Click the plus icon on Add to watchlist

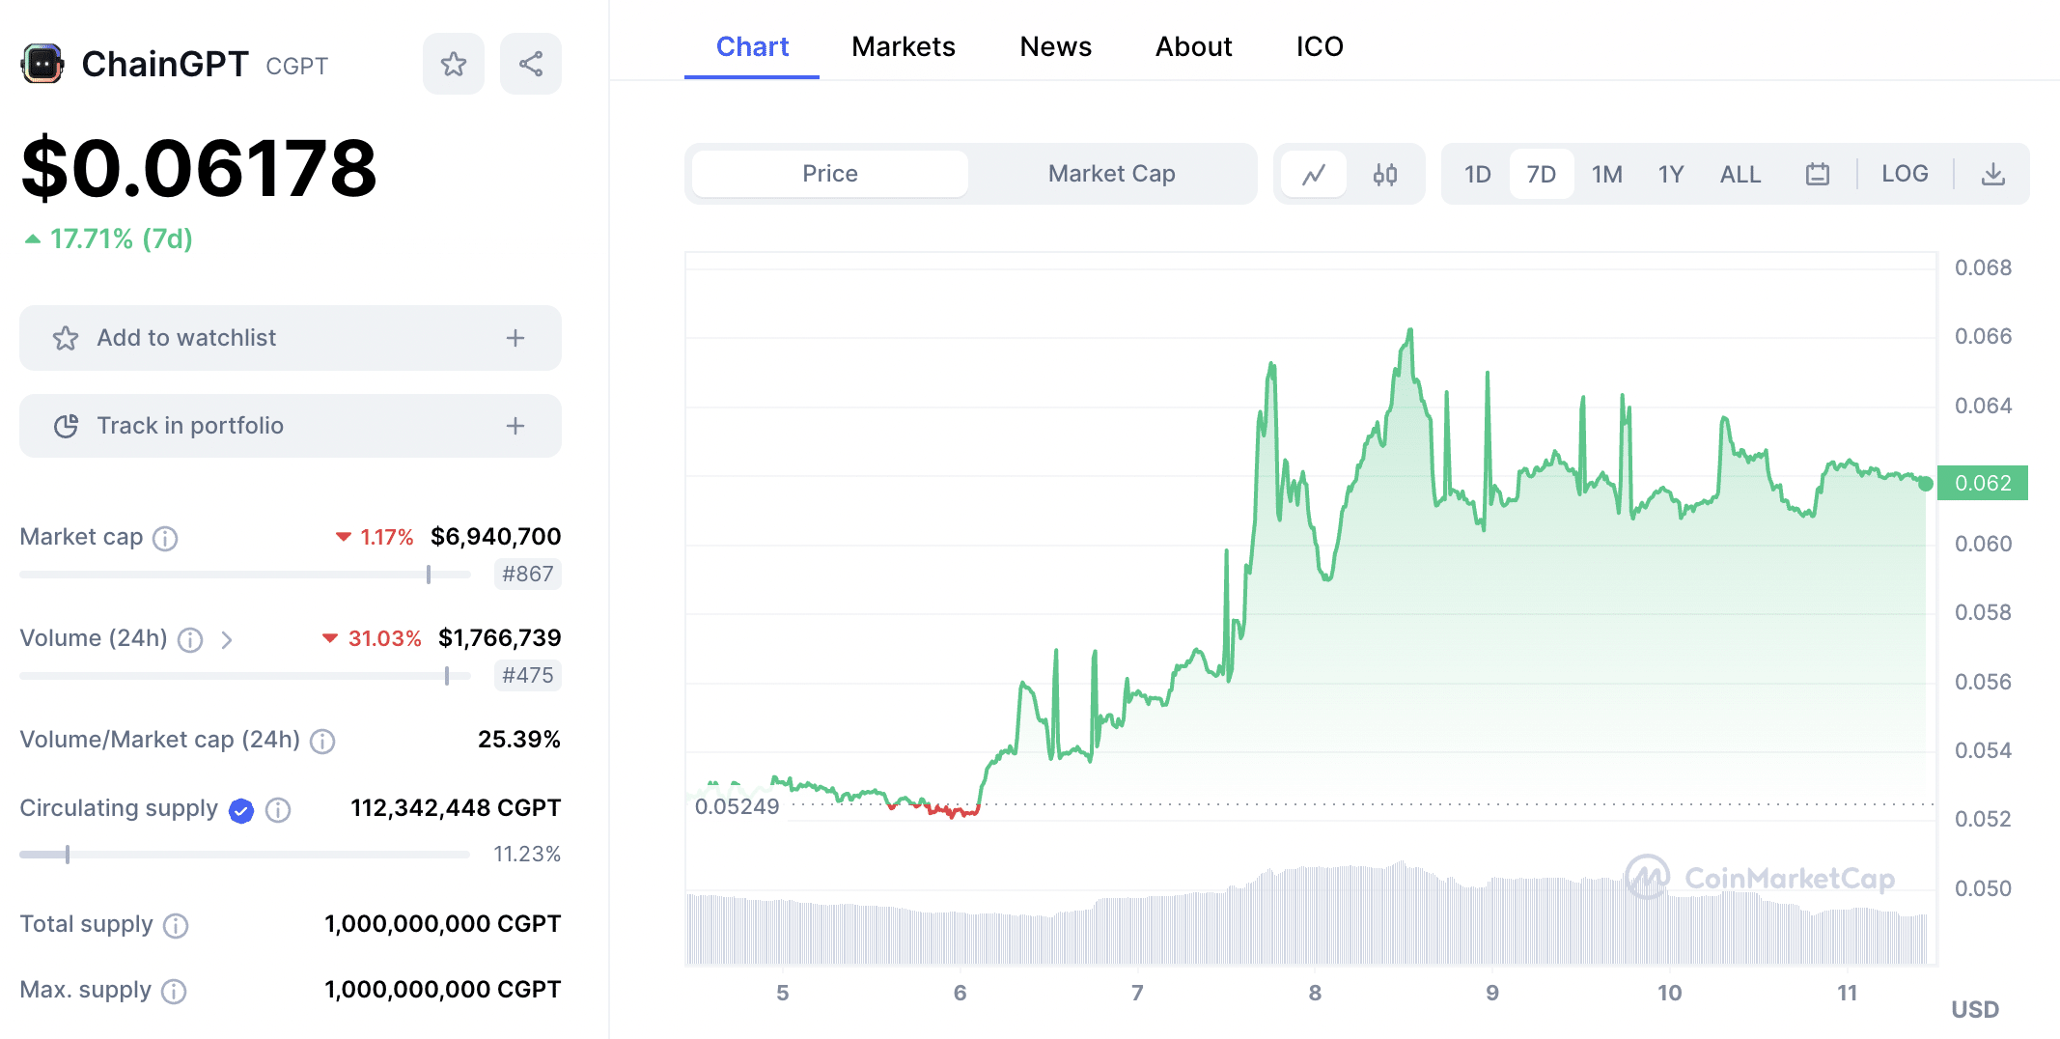(515, 338)
